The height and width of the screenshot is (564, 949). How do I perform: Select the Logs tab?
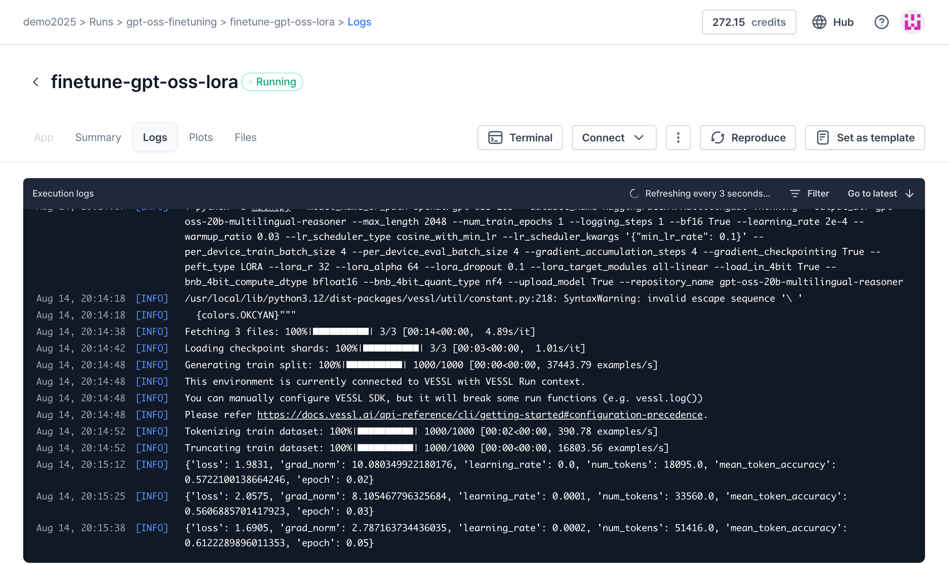coord(155,138)
